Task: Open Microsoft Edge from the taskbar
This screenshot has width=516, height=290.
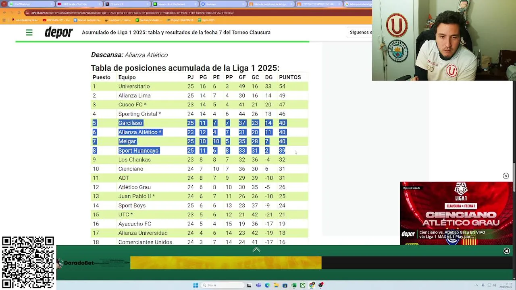Action: click(x=267, y=285)
